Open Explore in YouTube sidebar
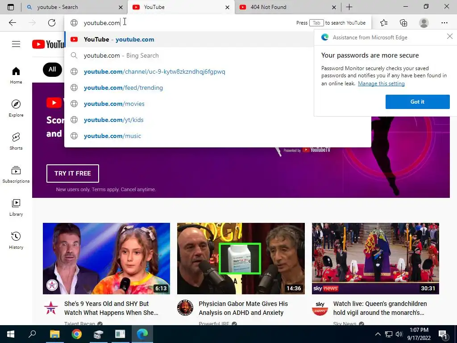Image resolution: width=457 pixels, height=343 pixels. (x=16, y=108)
